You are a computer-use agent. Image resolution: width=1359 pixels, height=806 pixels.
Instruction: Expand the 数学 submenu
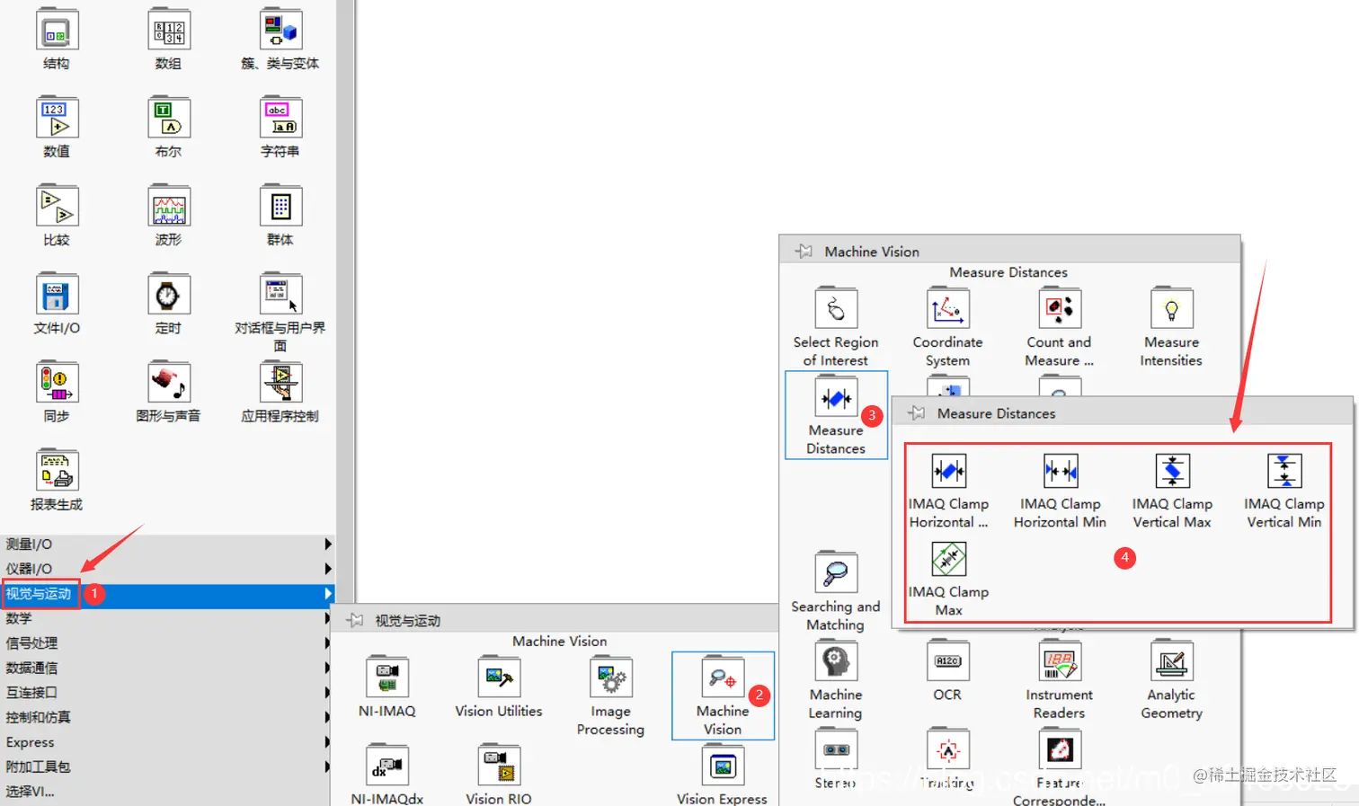pyautogui.click(x=168, y=618)
